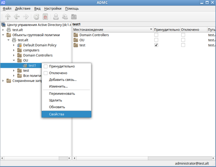
Task: Click the results pane horizontal scrollbar thumb
Action: pos(112,158)
